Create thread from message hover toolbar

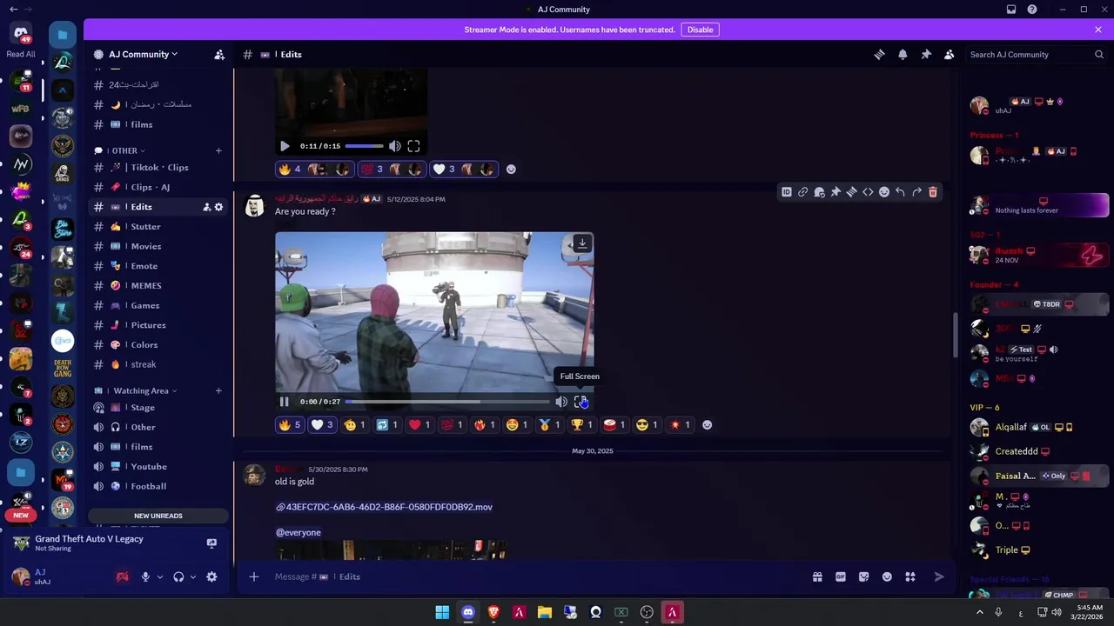pos(852,192)
